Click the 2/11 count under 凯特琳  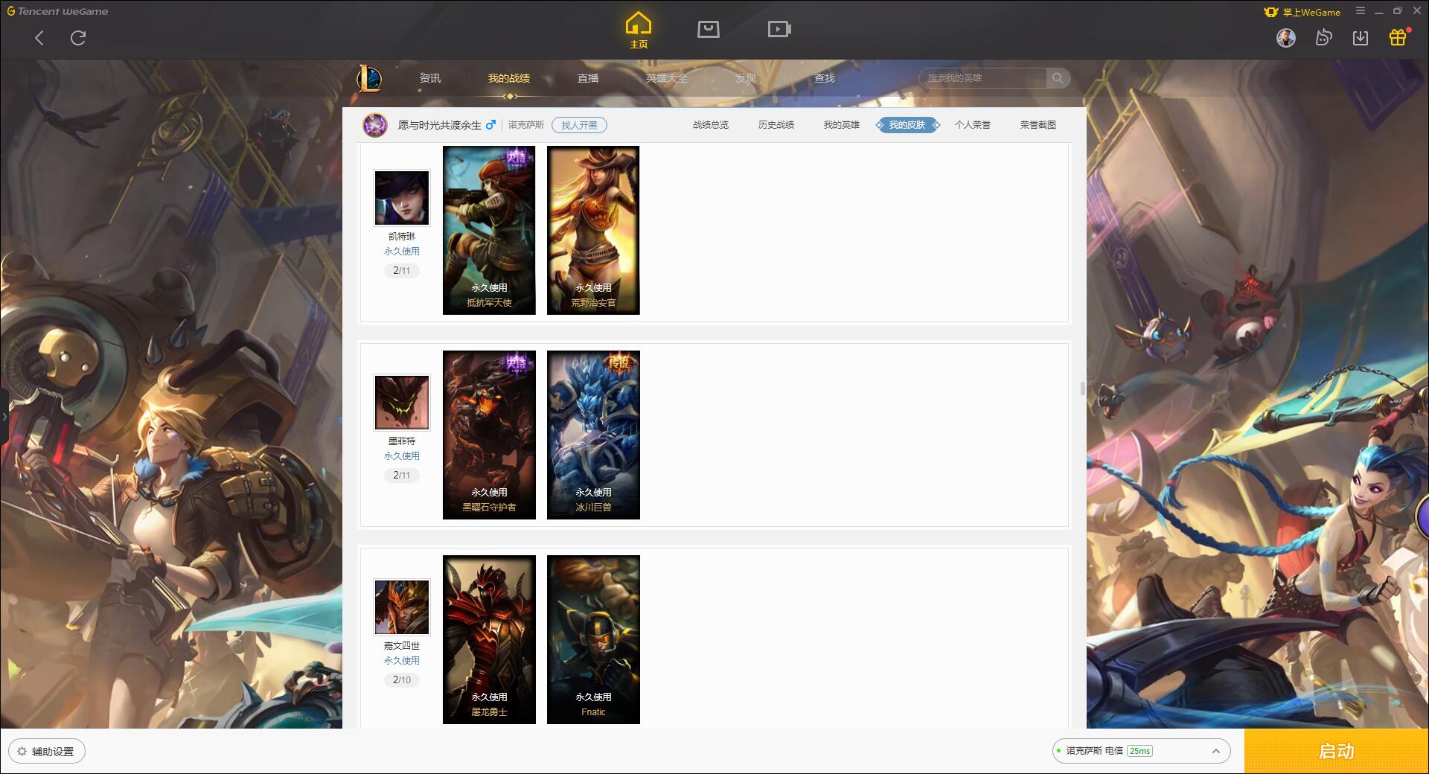tap(402, 271)
